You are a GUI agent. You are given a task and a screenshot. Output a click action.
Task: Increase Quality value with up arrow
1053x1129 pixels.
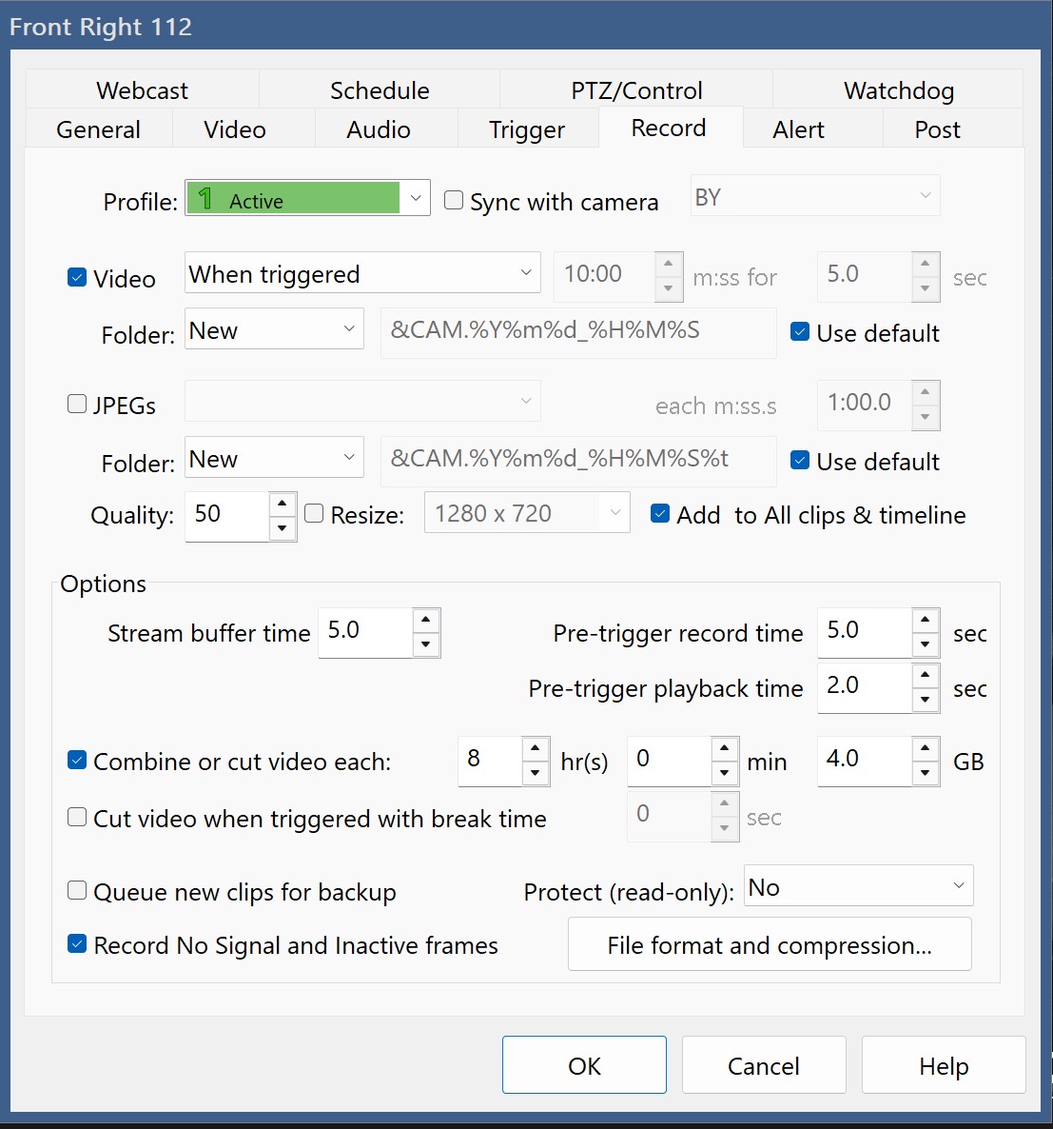pyautogui.click(x=282, y=504)
